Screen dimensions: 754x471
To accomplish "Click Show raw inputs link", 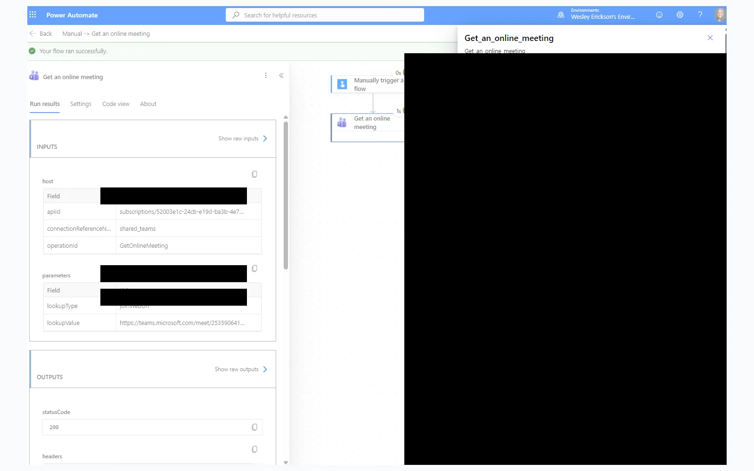I will point(238,138).
